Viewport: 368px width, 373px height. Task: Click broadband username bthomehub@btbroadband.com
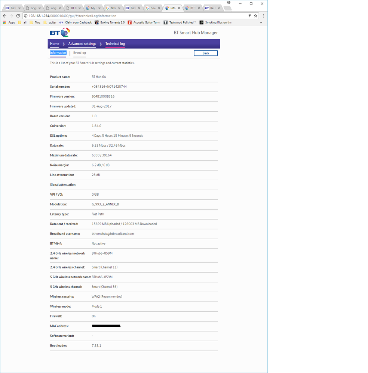[113, 234]
